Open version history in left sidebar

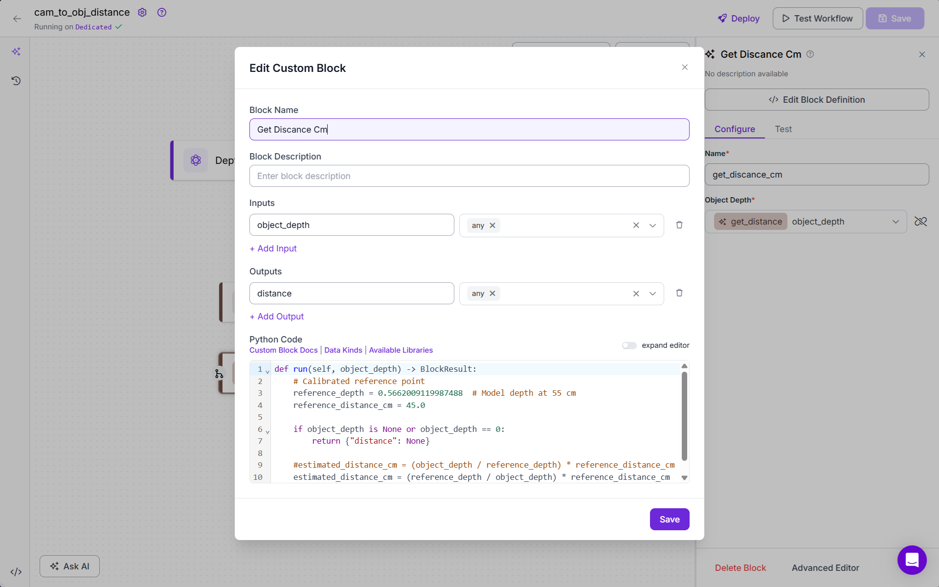point(16,81)
